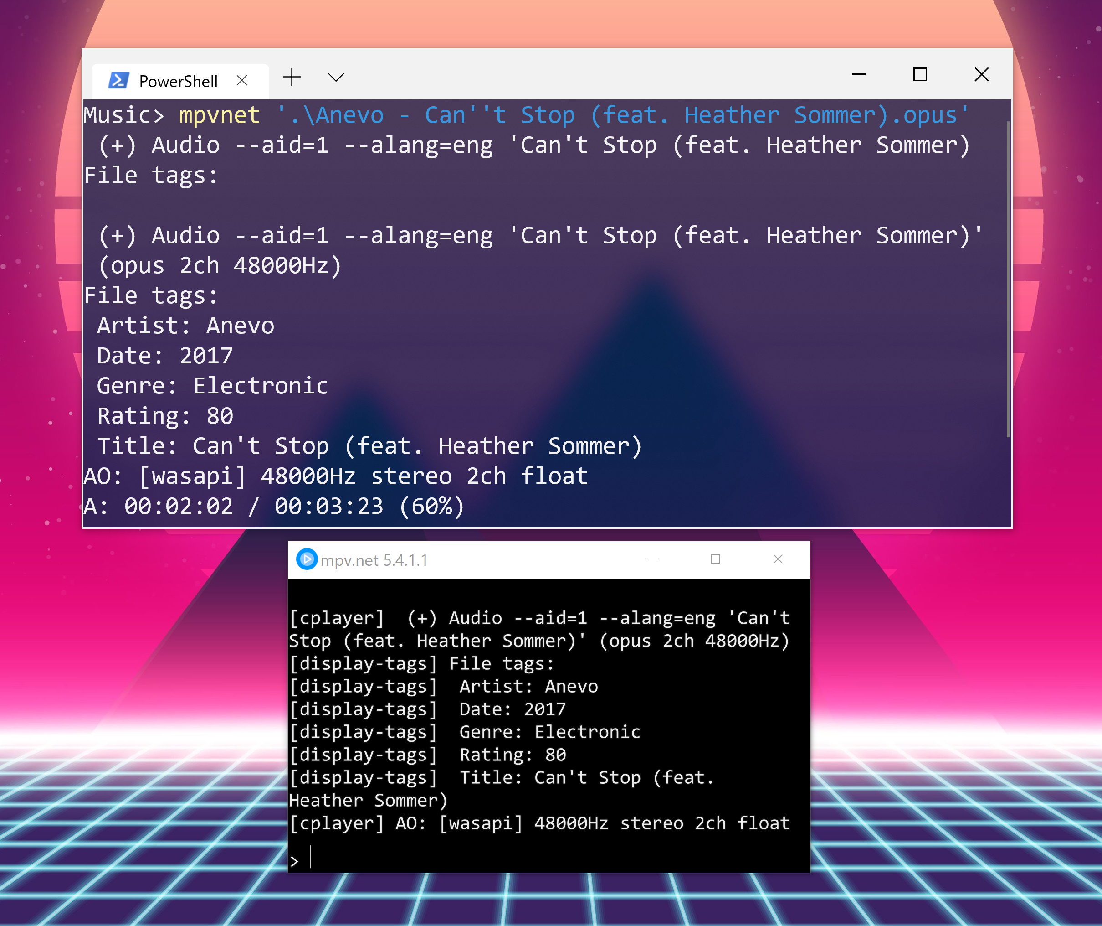Click the mpv.net play logo icon
The height and width of the screenshot is (926, 1102).
tap(307, 559)
